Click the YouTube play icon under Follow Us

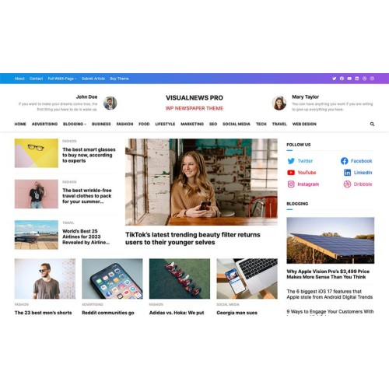tap(291, 173)
